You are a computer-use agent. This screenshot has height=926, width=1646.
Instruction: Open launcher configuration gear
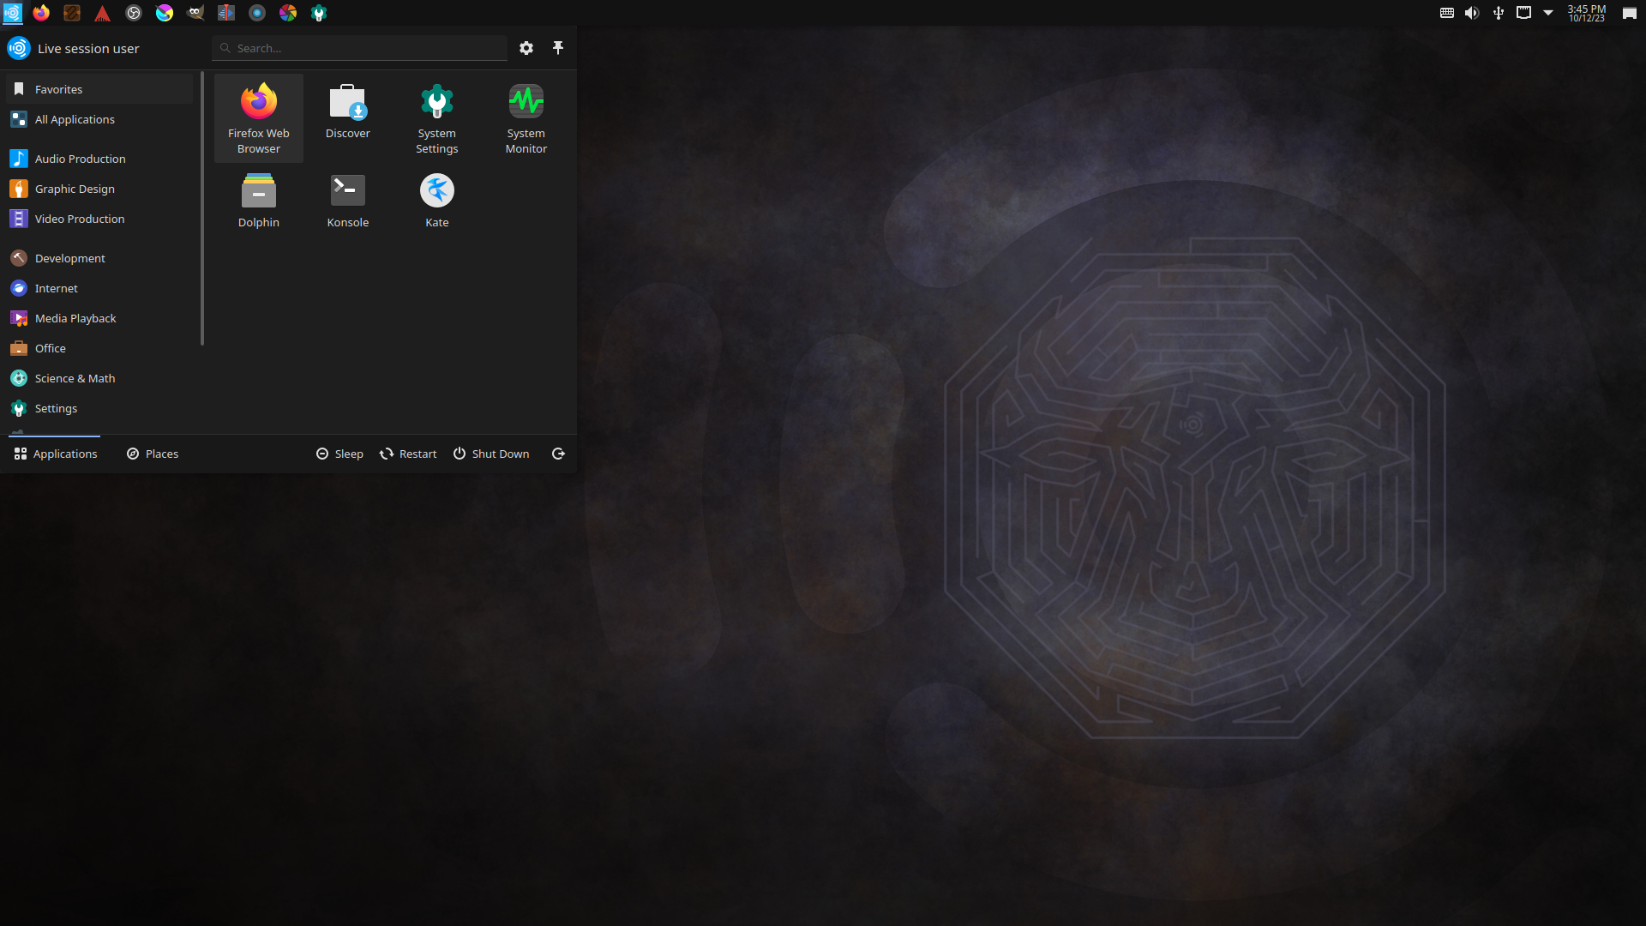(526, 48)
